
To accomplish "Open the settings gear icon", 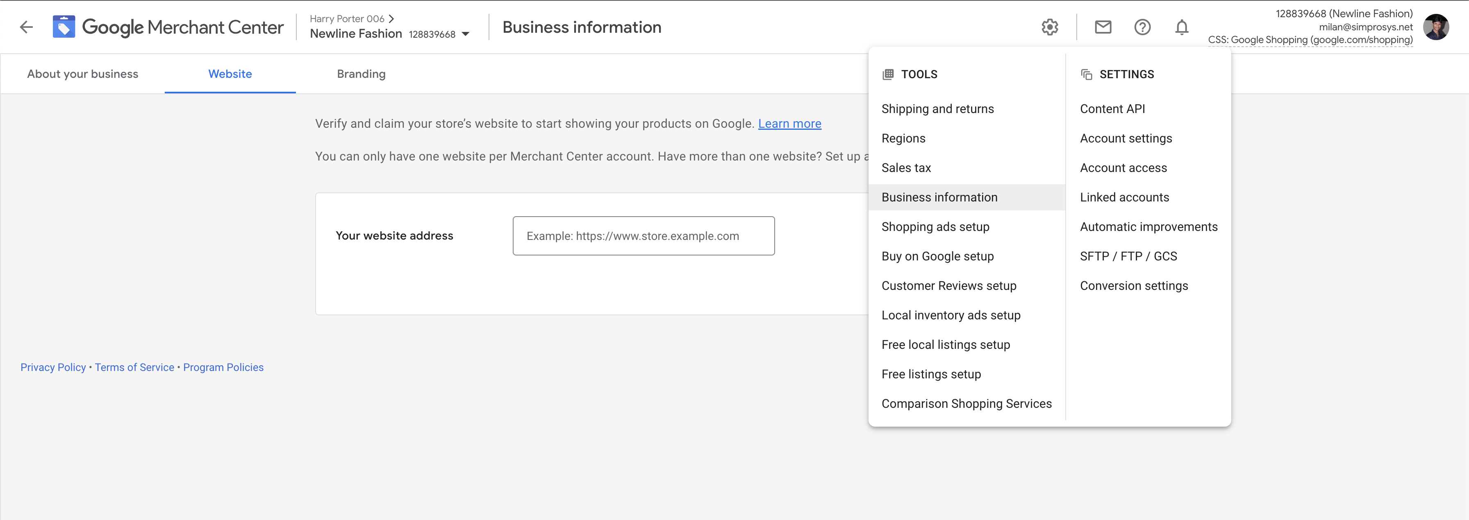I will [x=1049, y=27].
